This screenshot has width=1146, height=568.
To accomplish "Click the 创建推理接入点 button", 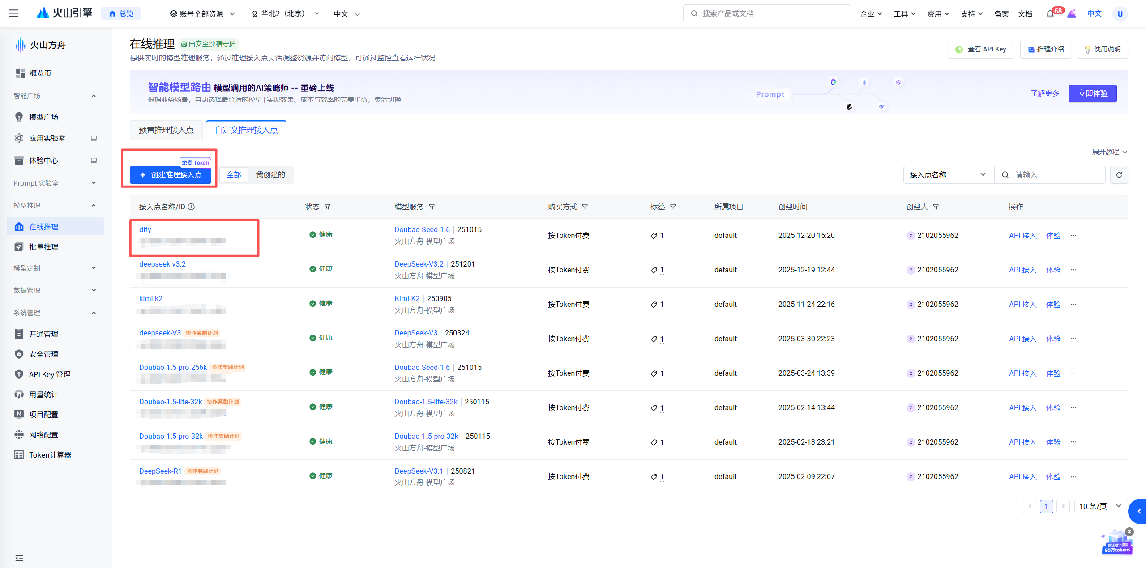I will tap(171, 175).
